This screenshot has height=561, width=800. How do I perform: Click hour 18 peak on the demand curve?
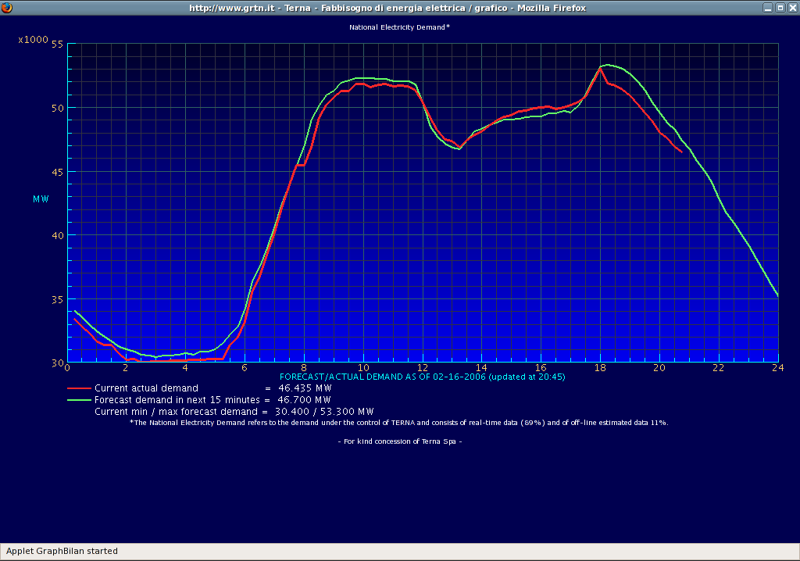(600, 68)
